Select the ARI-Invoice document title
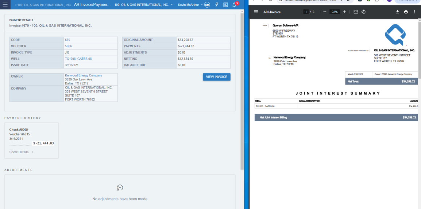 pyautogui.click(x=272, y=12)
